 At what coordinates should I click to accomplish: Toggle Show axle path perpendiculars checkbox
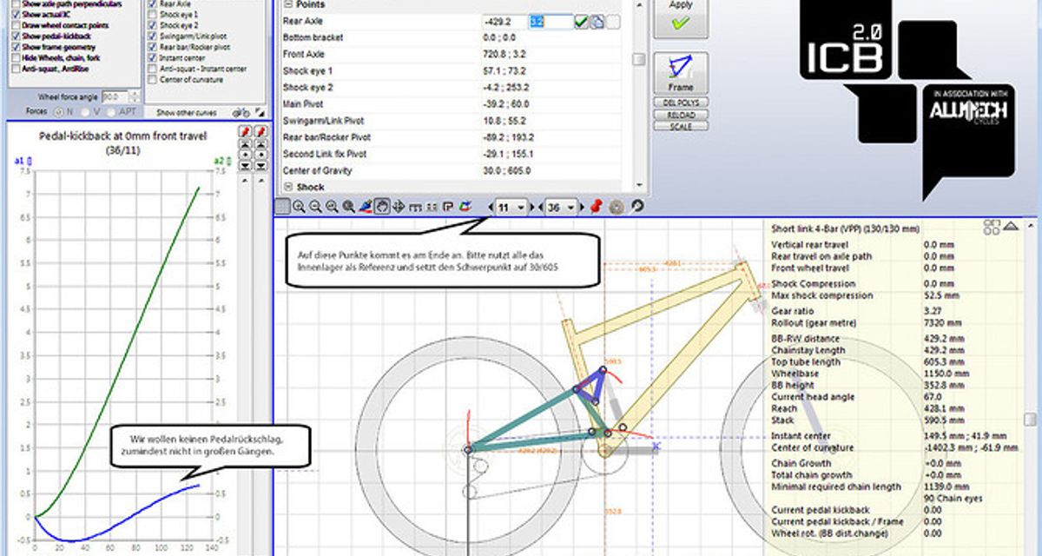click(16, 4)
